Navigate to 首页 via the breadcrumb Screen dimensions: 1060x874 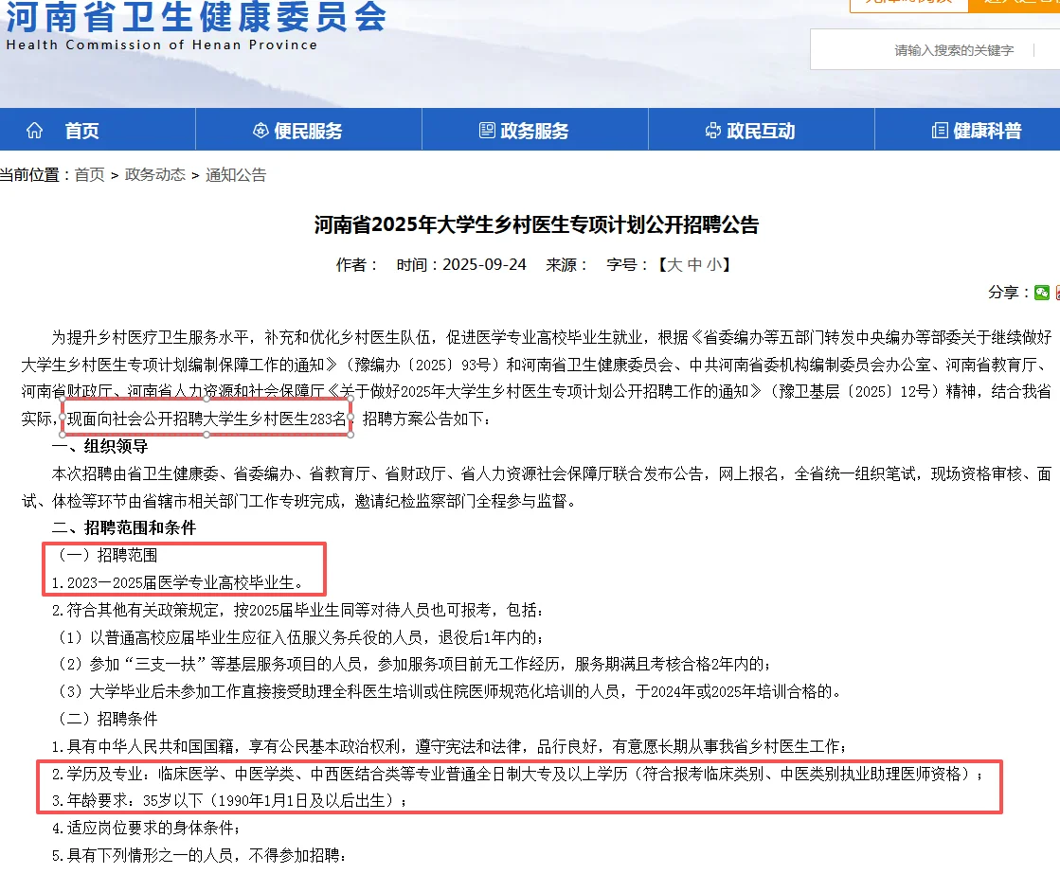pyautogui.click(x=90, y=174)
